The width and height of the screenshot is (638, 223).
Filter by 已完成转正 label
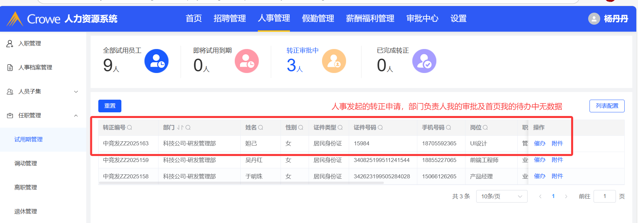point(393,50)
